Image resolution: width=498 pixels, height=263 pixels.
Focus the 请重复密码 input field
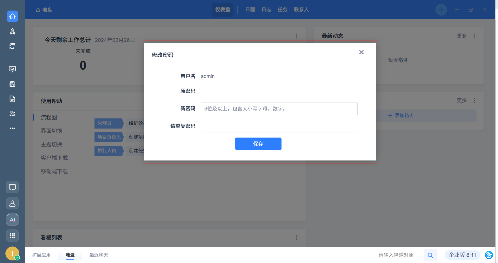pyautogui.click(x=279, y=126)
